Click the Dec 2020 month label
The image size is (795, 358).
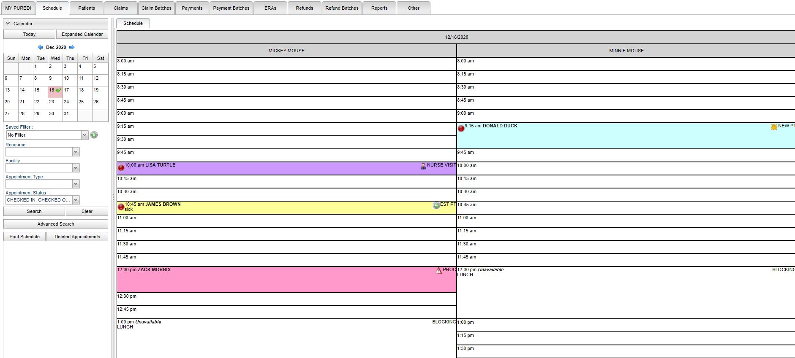(x=56, y=47)
